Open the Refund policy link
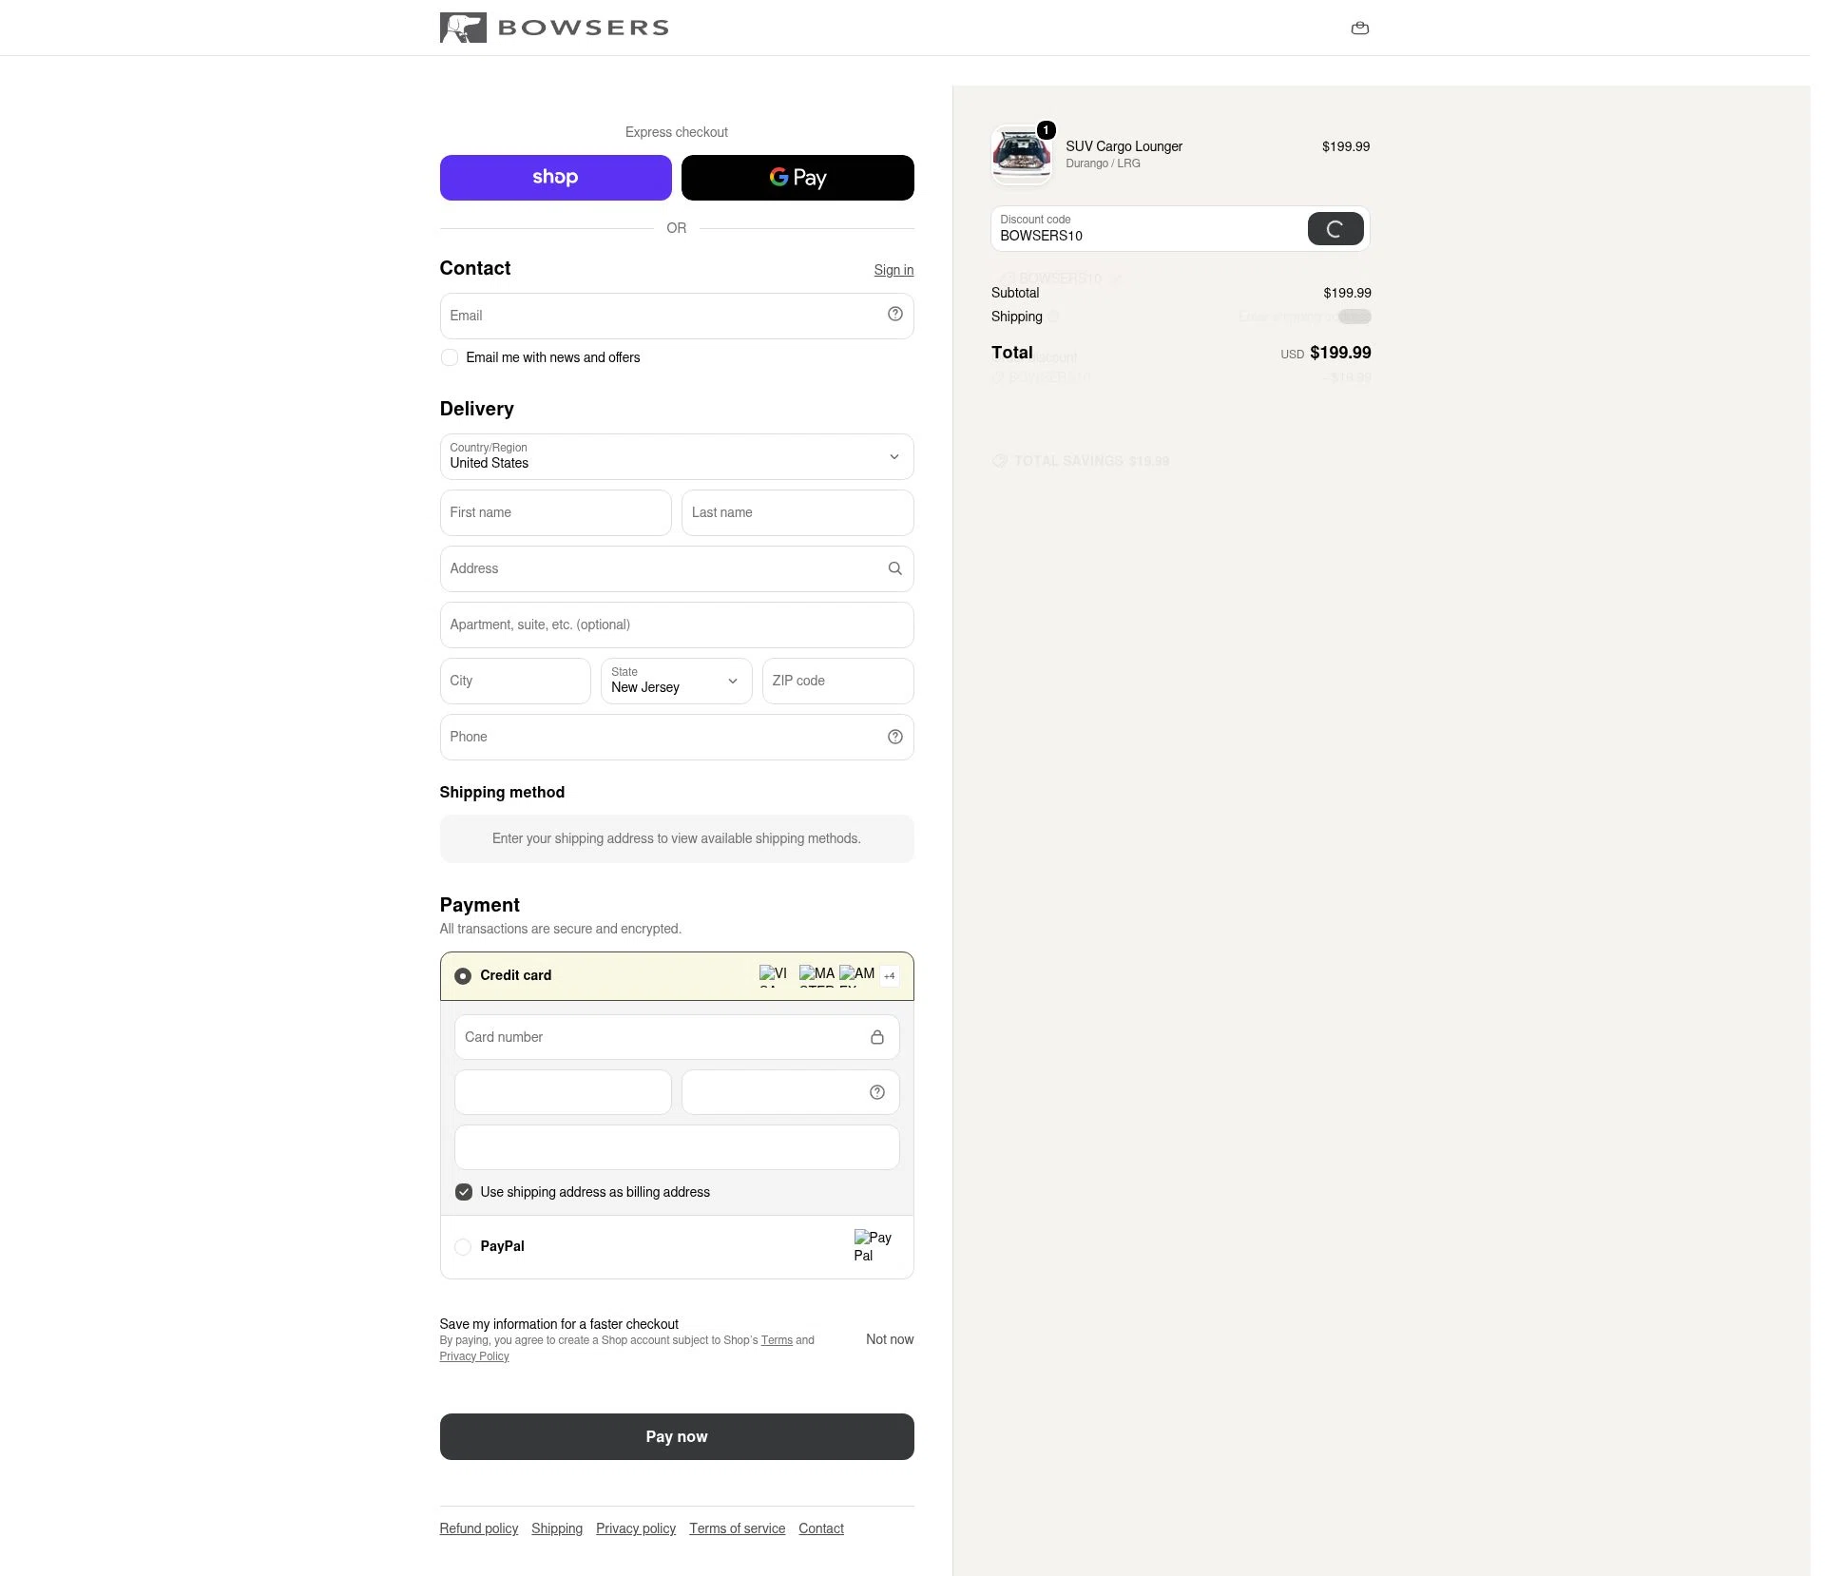Screen dimensions: 1825x1576 [x=478, y=1528]
